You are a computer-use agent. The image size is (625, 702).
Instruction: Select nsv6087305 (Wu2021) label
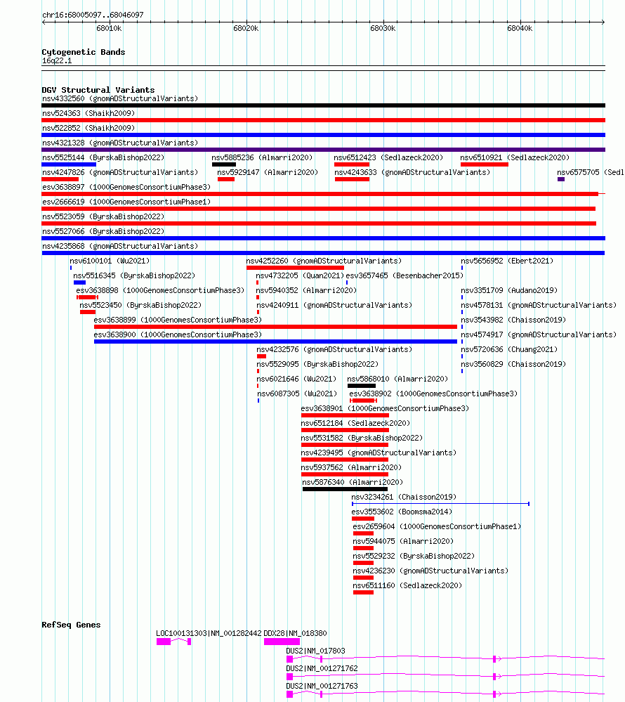[x=298, y=394]
